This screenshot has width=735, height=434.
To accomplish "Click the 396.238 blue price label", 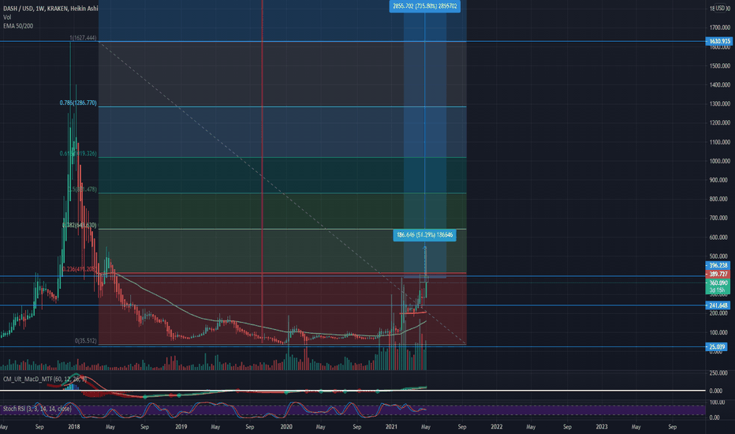I will click(x=718, y=266).
